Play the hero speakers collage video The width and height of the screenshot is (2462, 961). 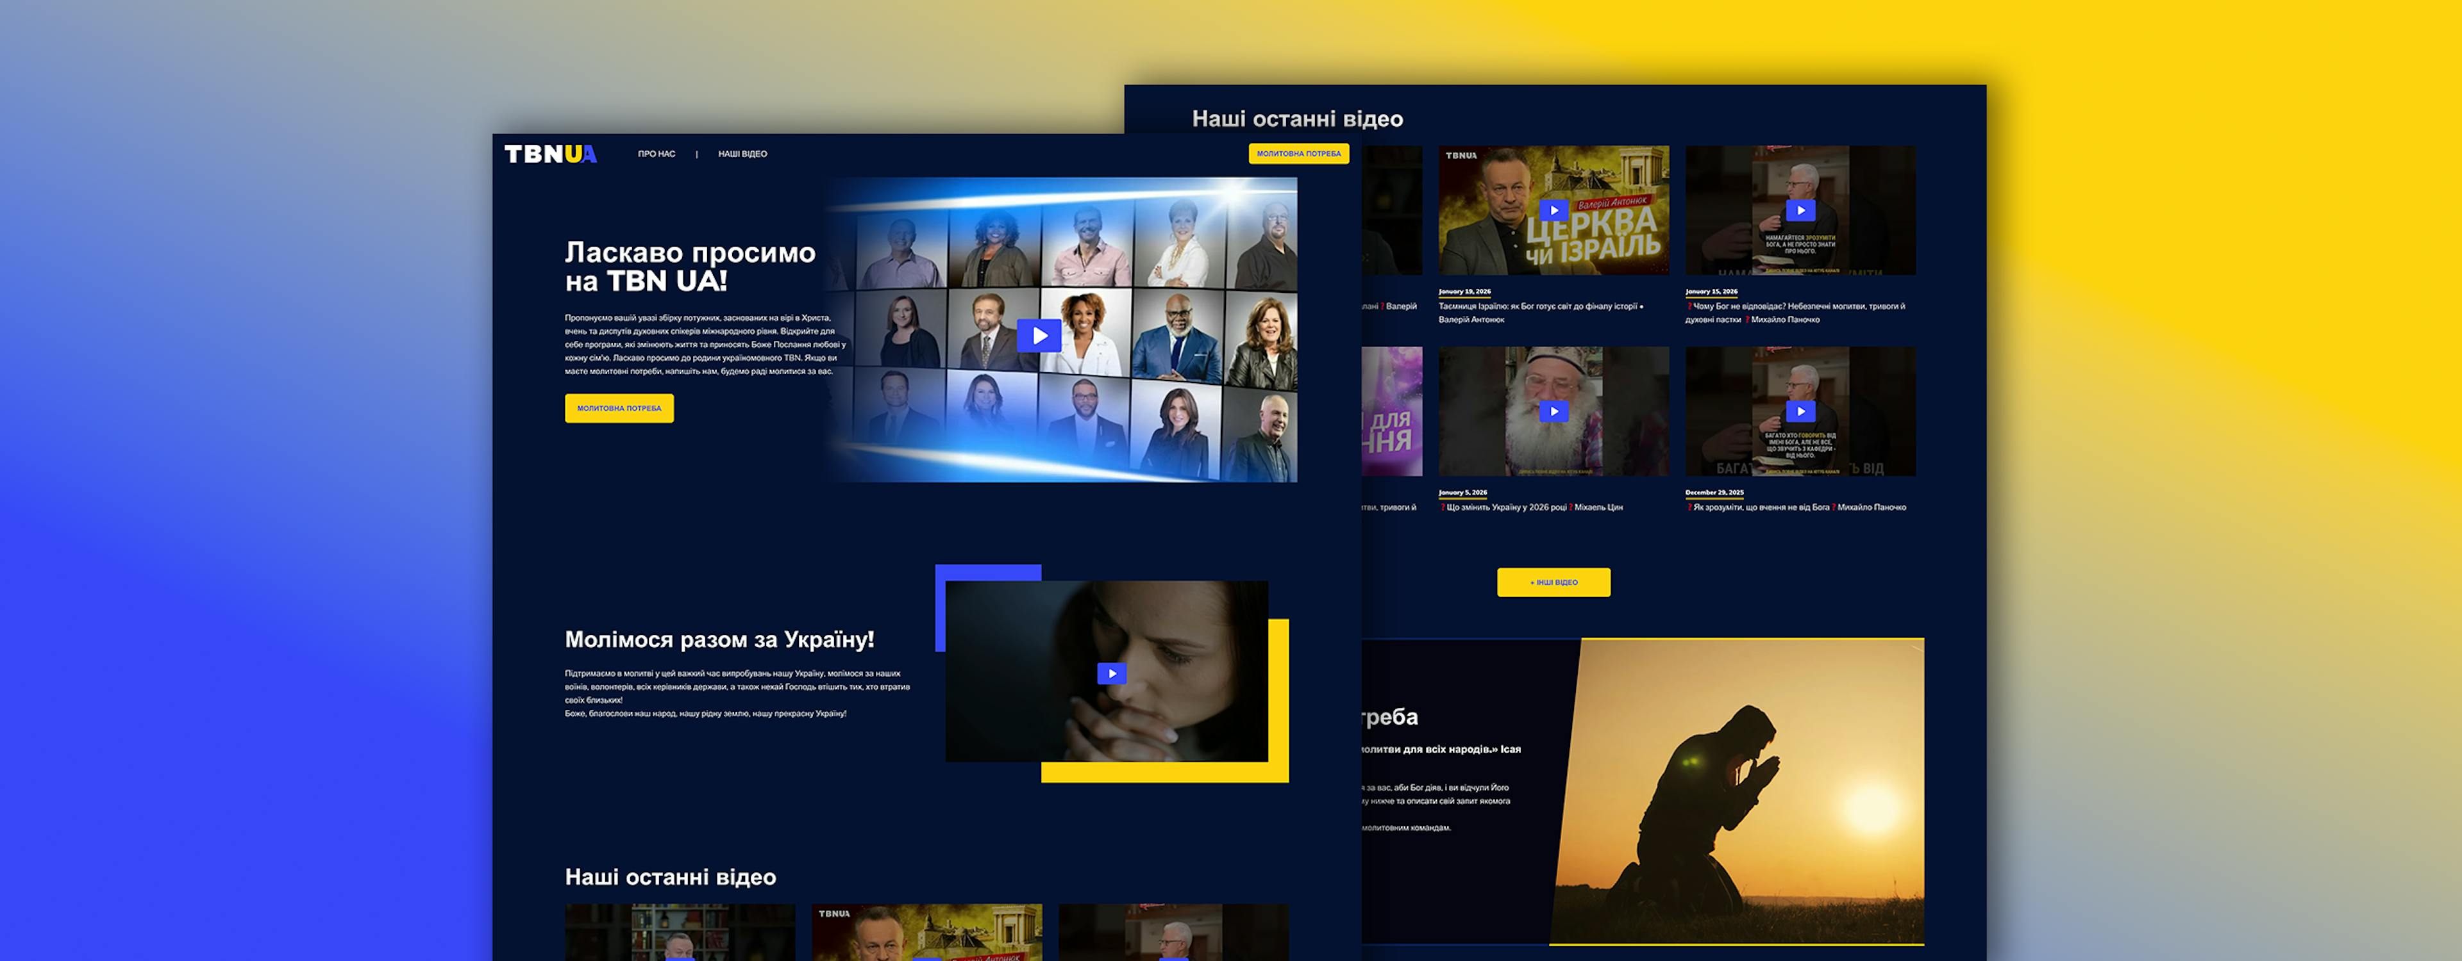point(1039,335)
